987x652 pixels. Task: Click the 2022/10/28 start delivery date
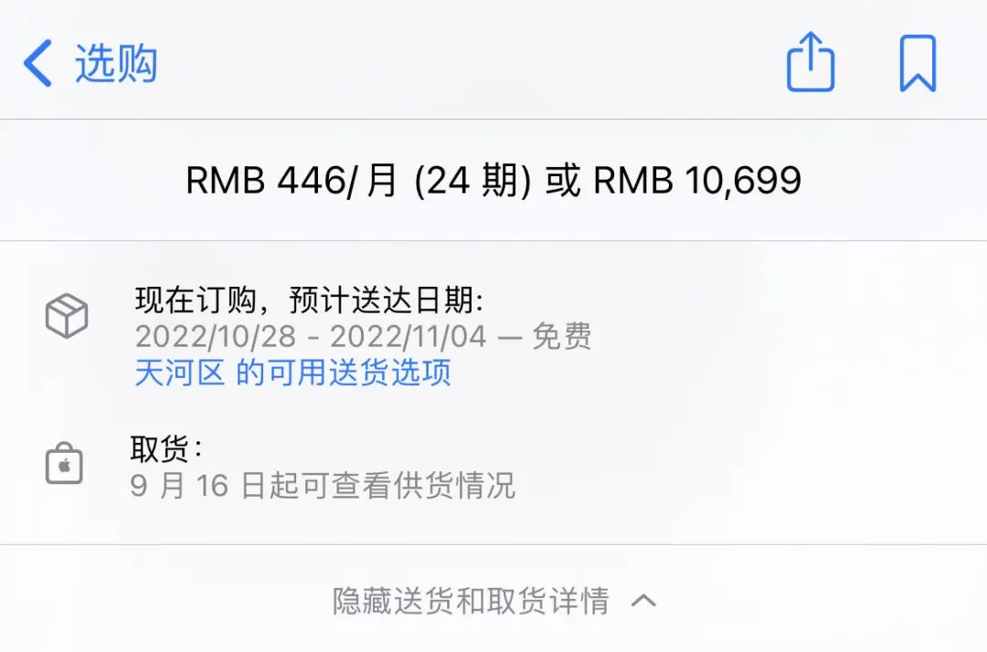tap(216, 336)
